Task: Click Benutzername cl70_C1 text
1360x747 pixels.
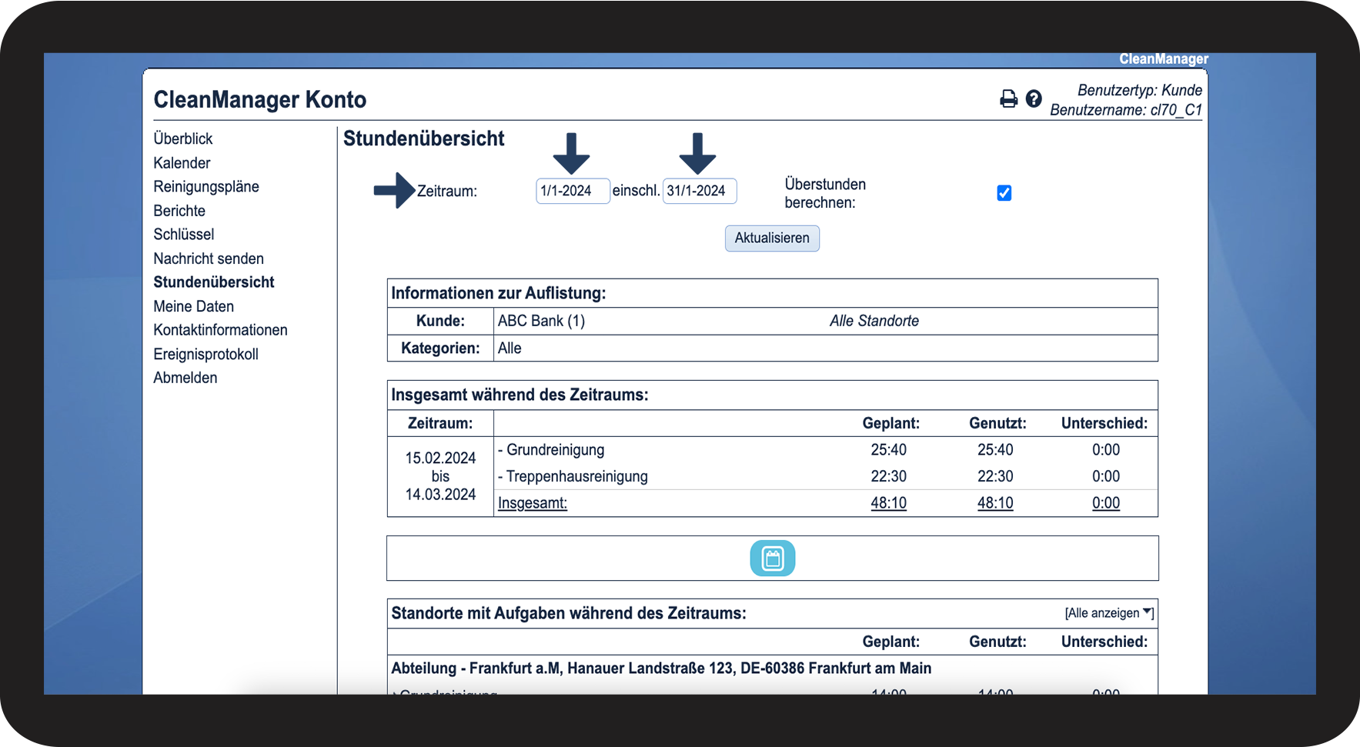Action: coord(1126,110)
